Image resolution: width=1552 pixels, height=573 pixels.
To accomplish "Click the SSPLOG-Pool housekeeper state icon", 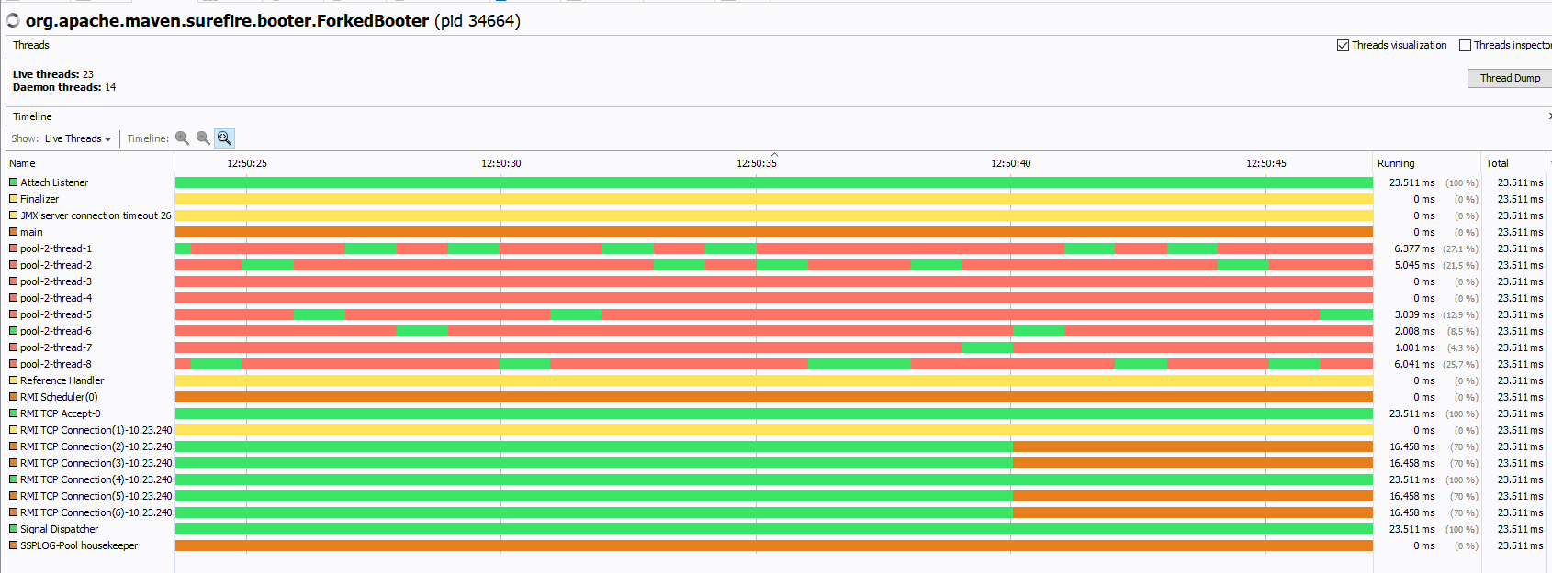I will 14,545.
